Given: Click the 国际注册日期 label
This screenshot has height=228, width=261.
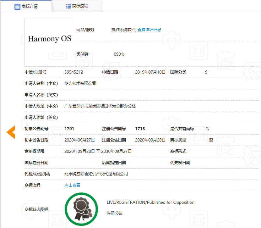Looking at the screenshot, I should pos(36,163).
